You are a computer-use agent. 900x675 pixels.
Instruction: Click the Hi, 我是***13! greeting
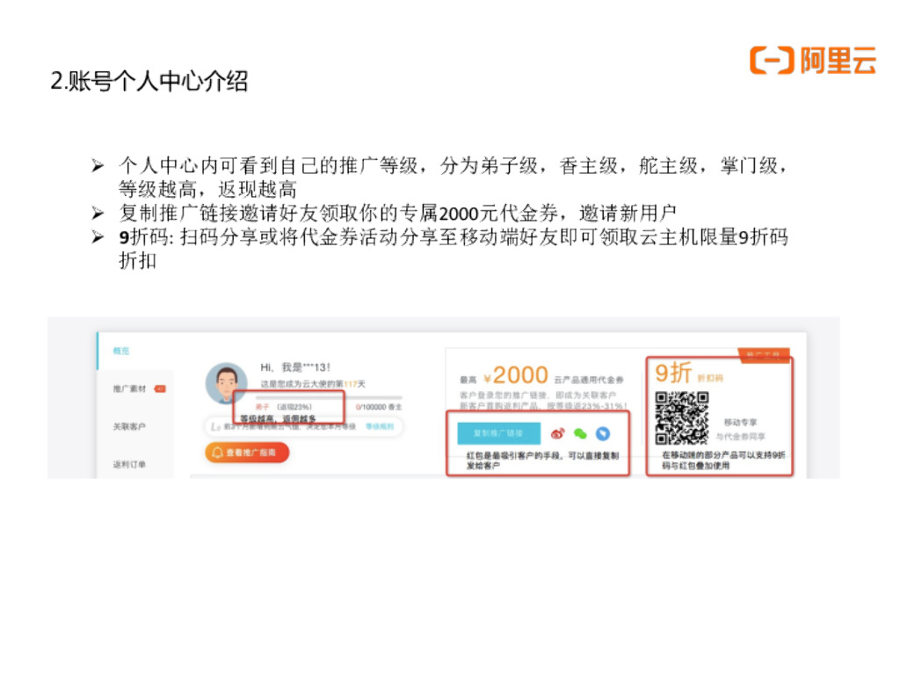(x=295, y=367)
